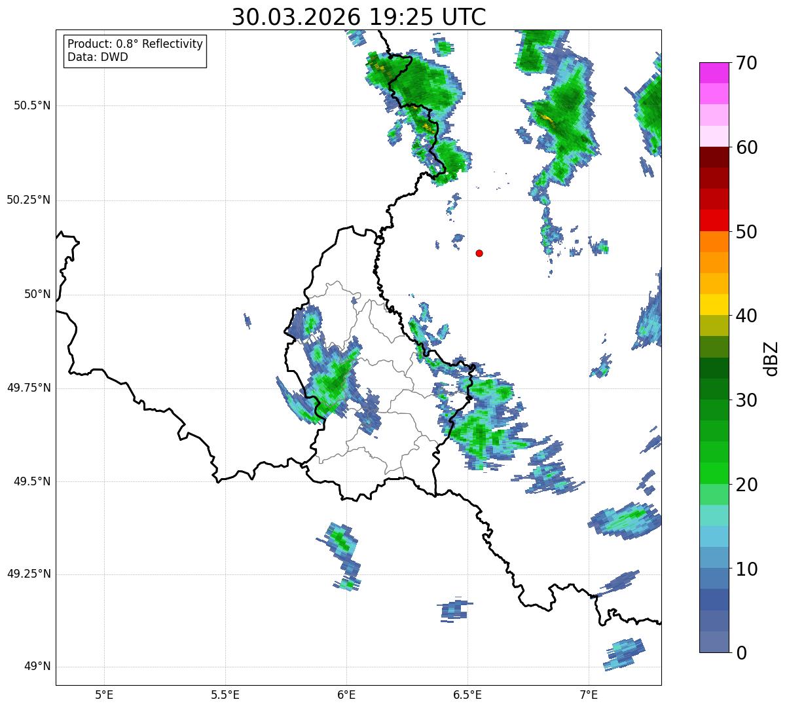Click the '49°N' latitude label
This screenshot has width=787, height=708.
pos(37,666)
